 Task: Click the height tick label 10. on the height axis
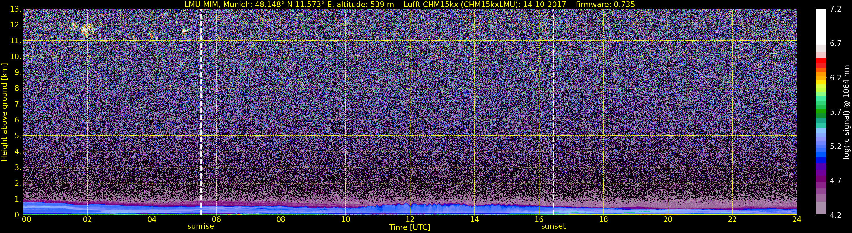16,57
